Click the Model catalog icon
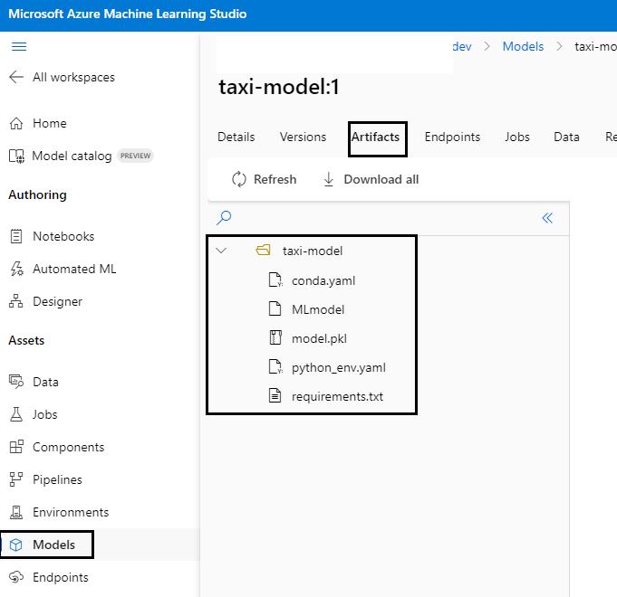This screenshot has width=617, height=597. pyautogui.click(x=16, y=156)
